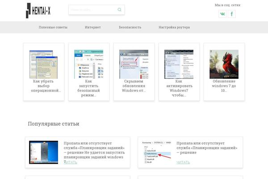Open thumbnail for Как активировать Windows7

click(x=179, y=64)
